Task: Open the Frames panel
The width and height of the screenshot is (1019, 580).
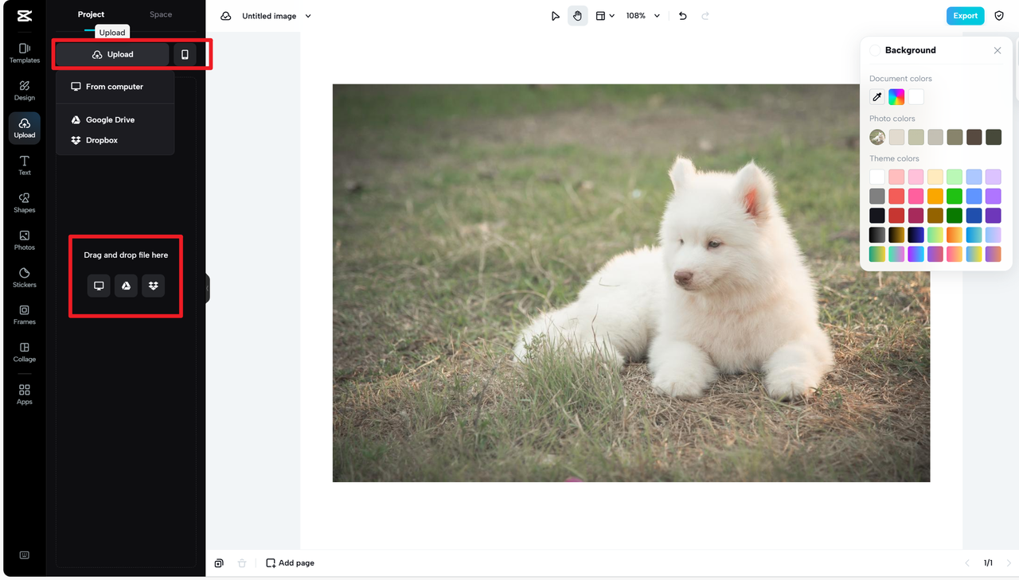Action: [x=24, y=314]
